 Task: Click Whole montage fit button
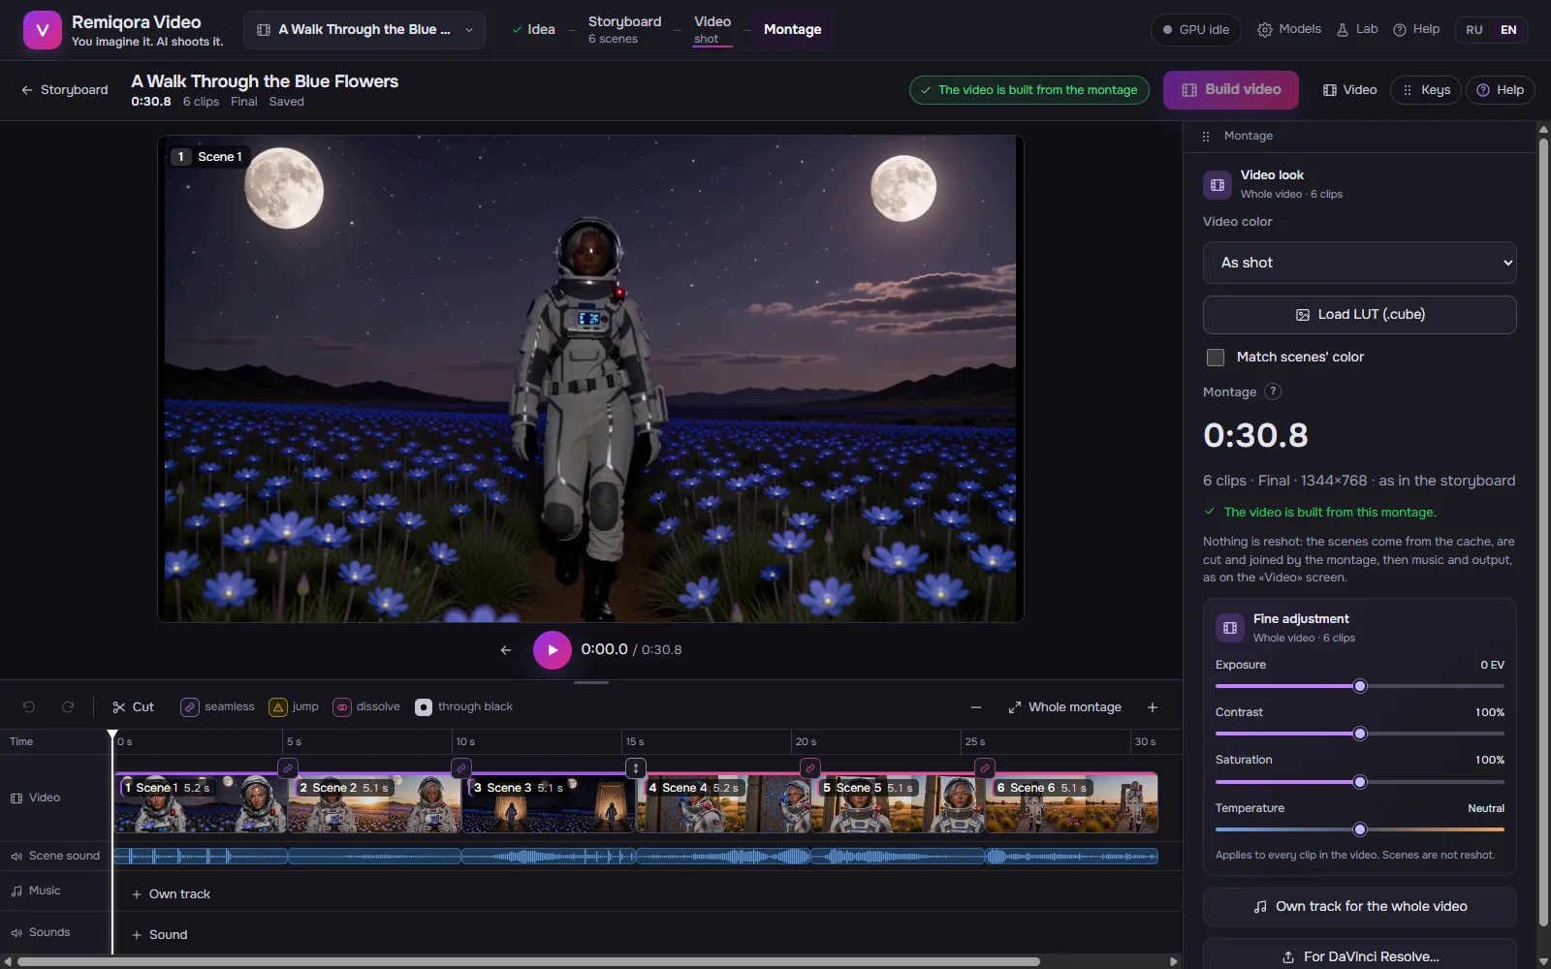pyautogui.click(x=1064, y=707)
